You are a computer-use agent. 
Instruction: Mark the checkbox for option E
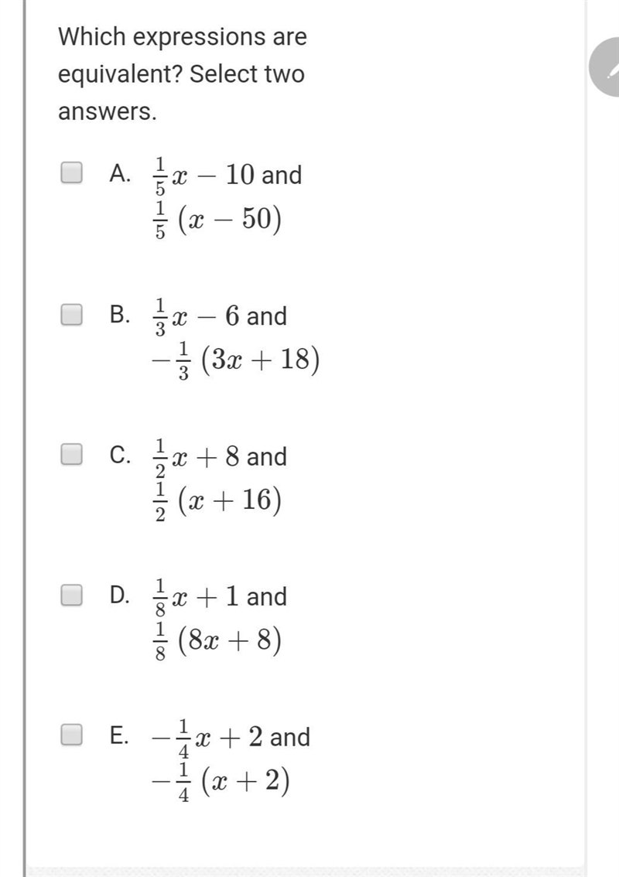[72, 735]
